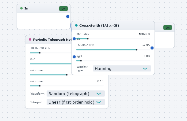
Task: Open the Window type Hanning dropdown
Action: (x=122, y=68)
